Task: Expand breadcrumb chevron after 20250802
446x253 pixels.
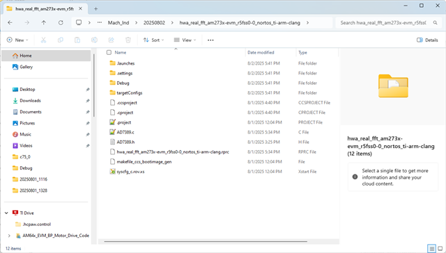Action: pyautogui.click(x=172, y=23)
